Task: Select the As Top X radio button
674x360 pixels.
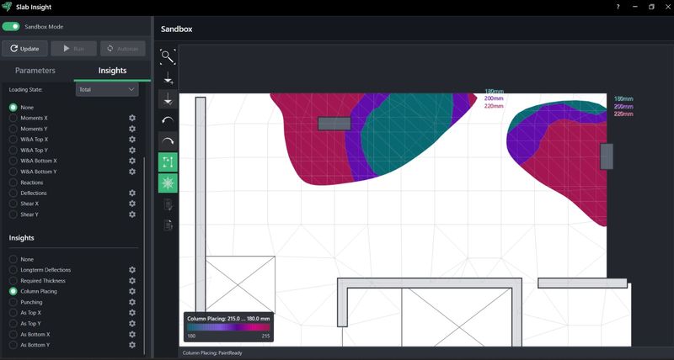Action: [x=13, y=313]
